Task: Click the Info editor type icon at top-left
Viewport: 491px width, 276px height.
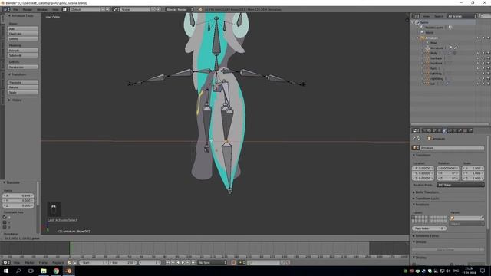Action: tap(5, 9)
